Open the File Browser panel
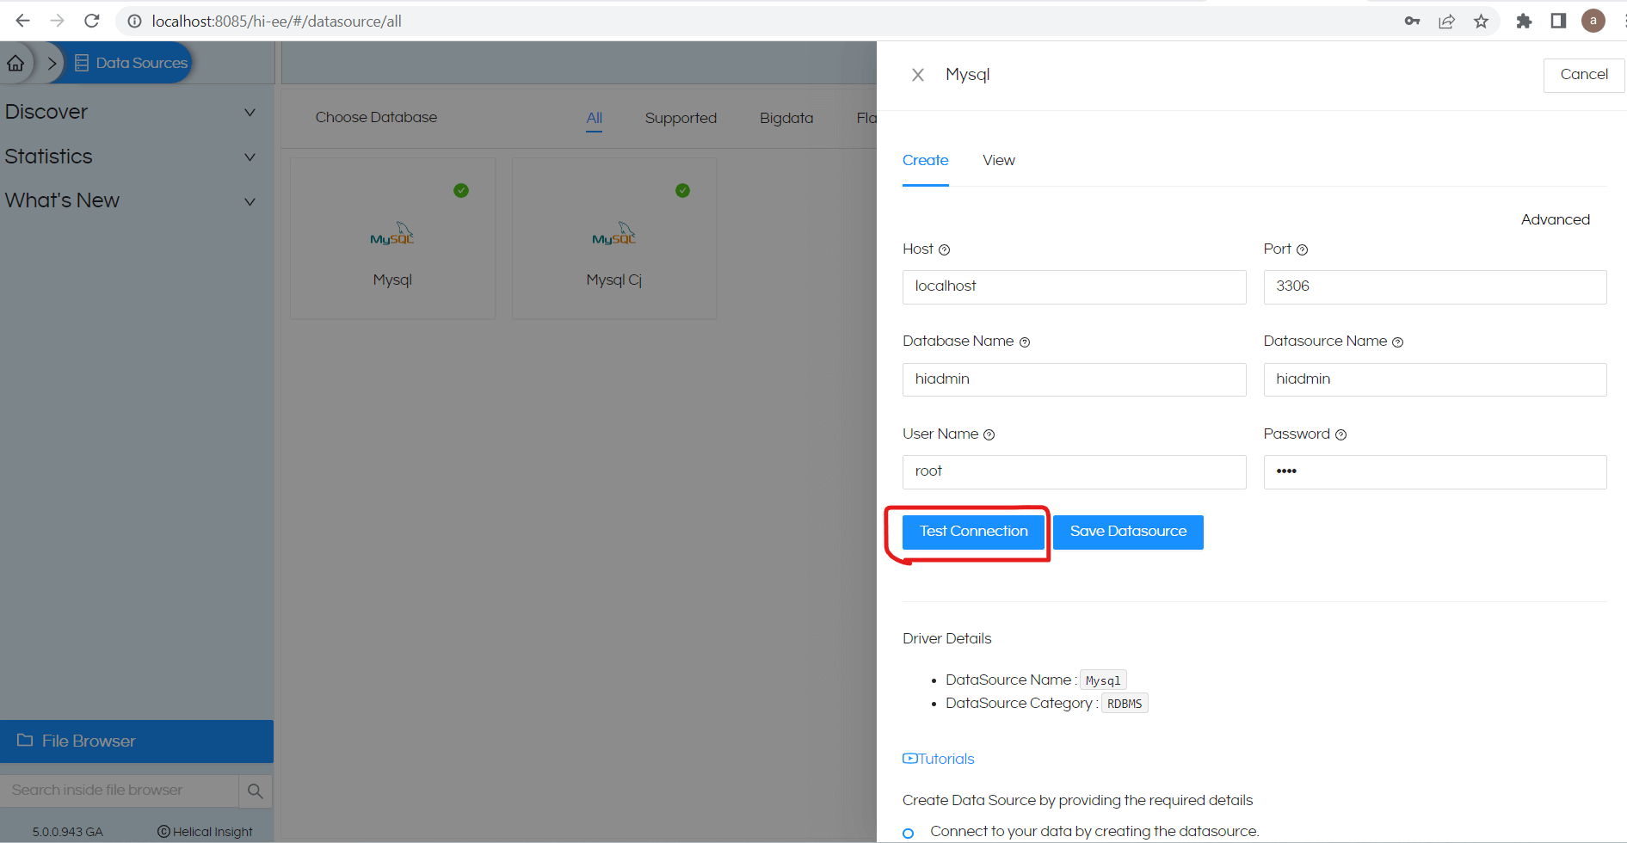Viewport: 1627px width, 843px height. pyautogui.click(x=137, y=741)
